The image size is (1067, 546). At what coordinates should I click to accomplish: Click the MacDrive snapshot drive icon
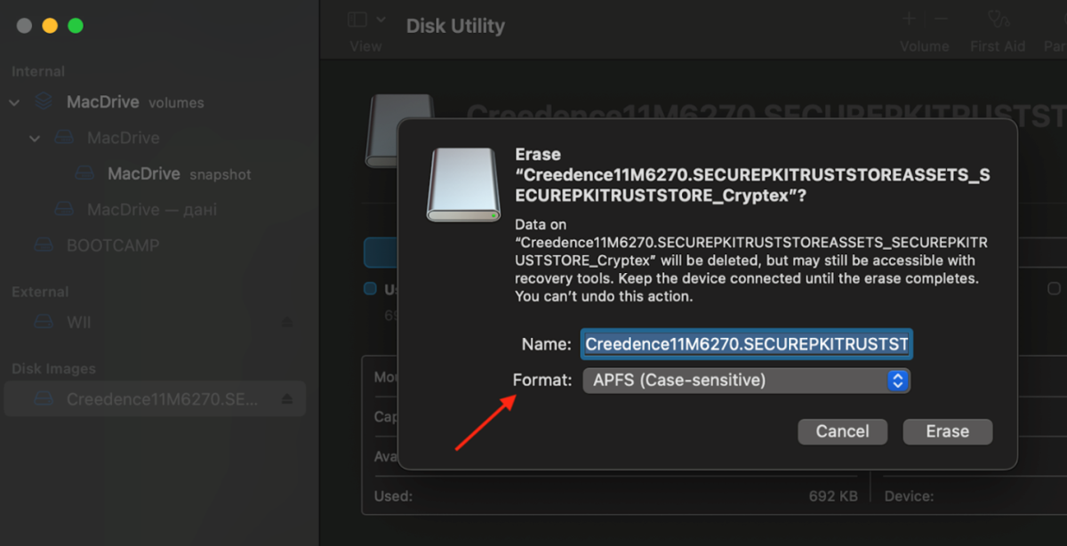click(84, 173)
